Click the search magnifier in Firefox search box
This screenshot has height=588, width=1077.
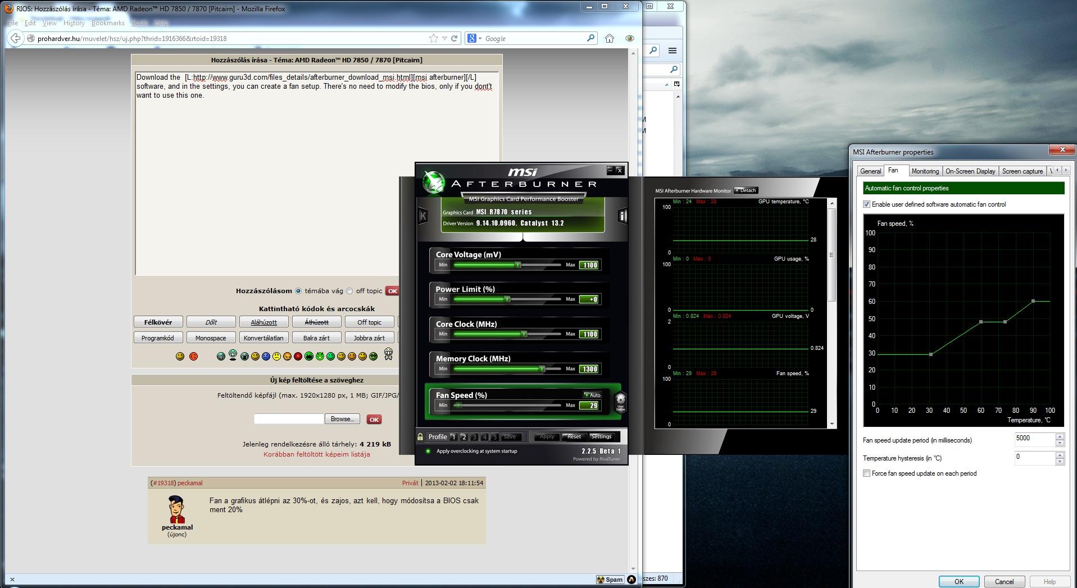pos(590,38)
